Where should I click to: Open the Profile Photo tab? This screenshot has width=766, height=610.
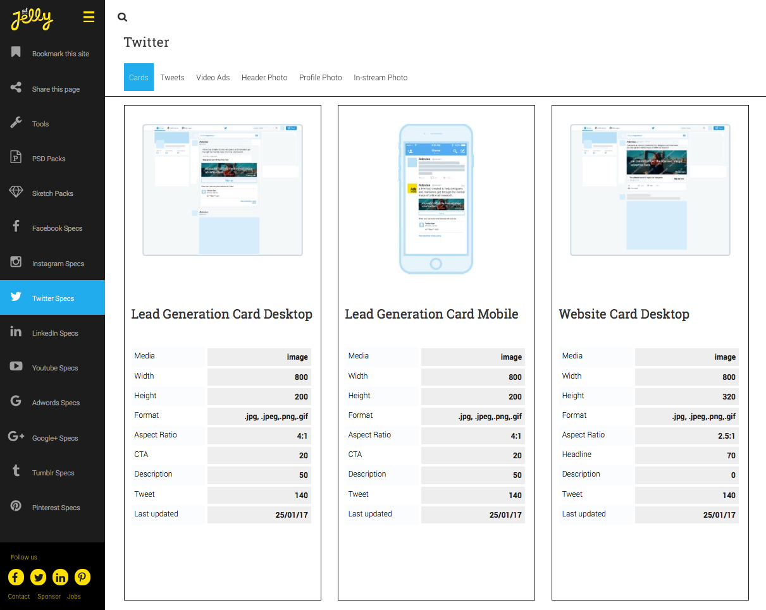tap(321, 77)
